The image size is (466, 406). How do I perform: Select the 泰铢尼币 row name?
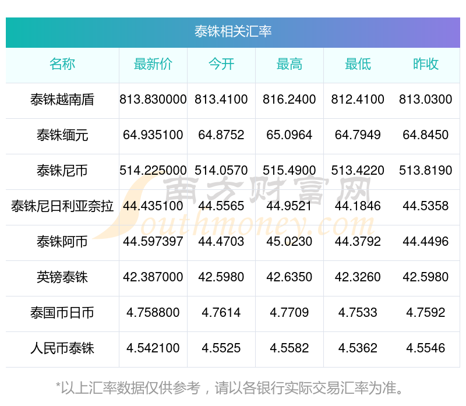[x=62, y=171]
